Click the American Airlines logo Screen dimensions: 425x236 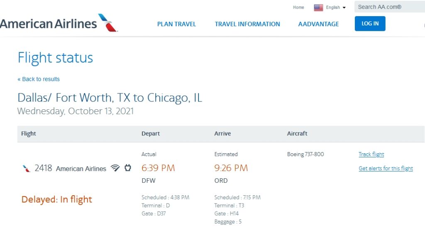(x=58, y=23)
